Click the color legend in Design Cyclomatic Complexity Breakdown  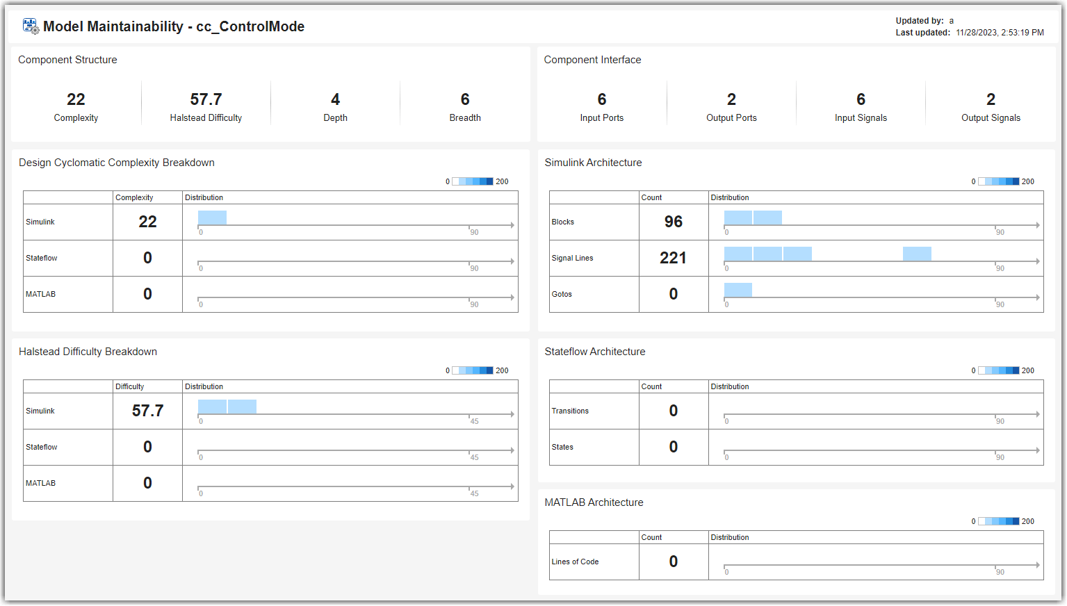pyautogui.click(x=473, y=181)
